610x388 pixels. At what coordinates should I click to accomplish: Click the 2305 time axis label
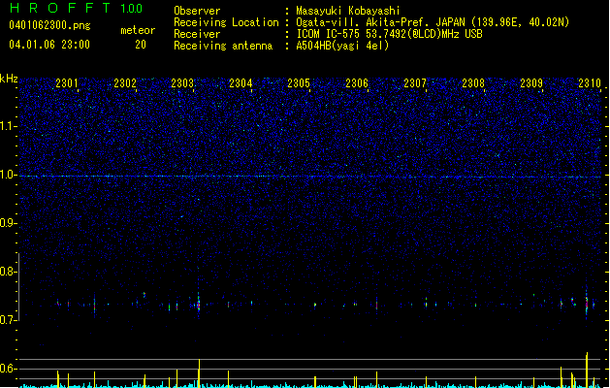pyautogui.click(x=299, y=82)
